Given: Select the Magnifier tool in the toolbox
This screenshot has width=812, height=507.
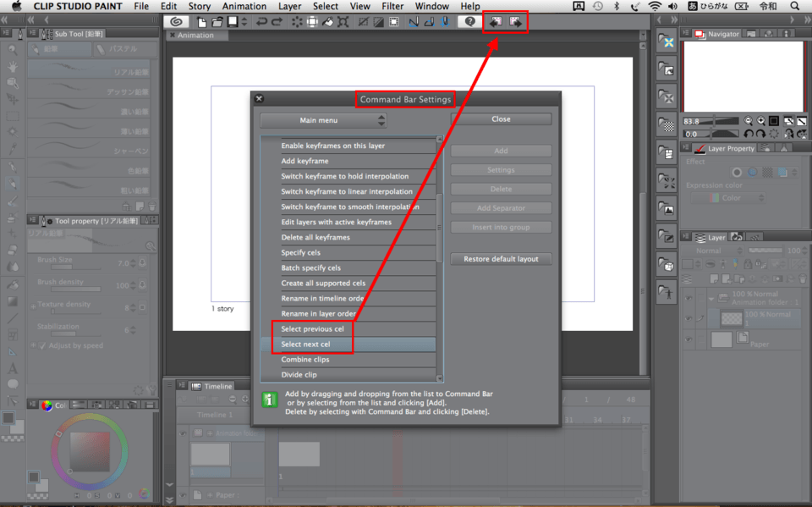Looking at the screenshot, I should pos(13,50).
